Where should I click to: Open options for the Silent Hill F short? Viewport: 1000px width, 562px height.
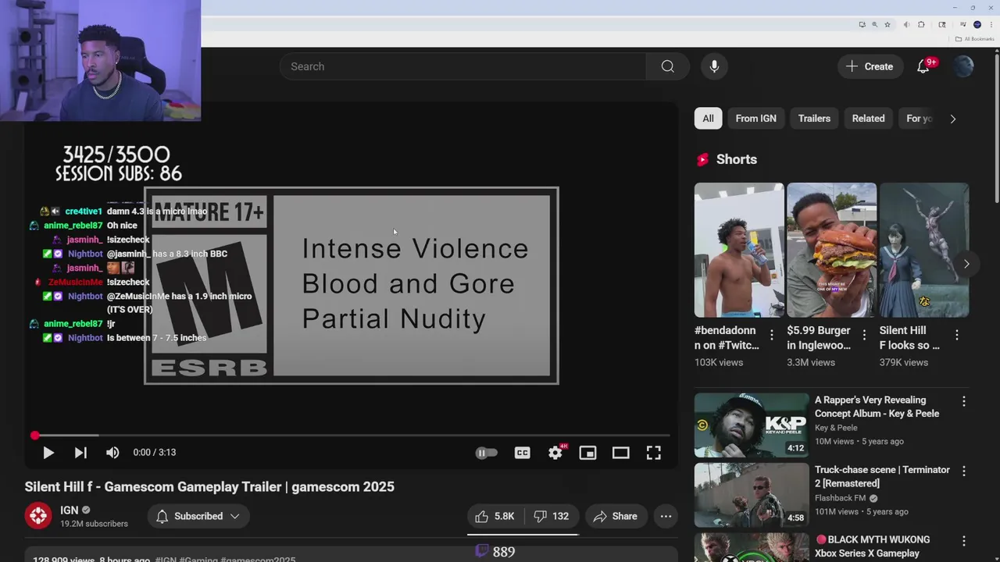point(957,335)
